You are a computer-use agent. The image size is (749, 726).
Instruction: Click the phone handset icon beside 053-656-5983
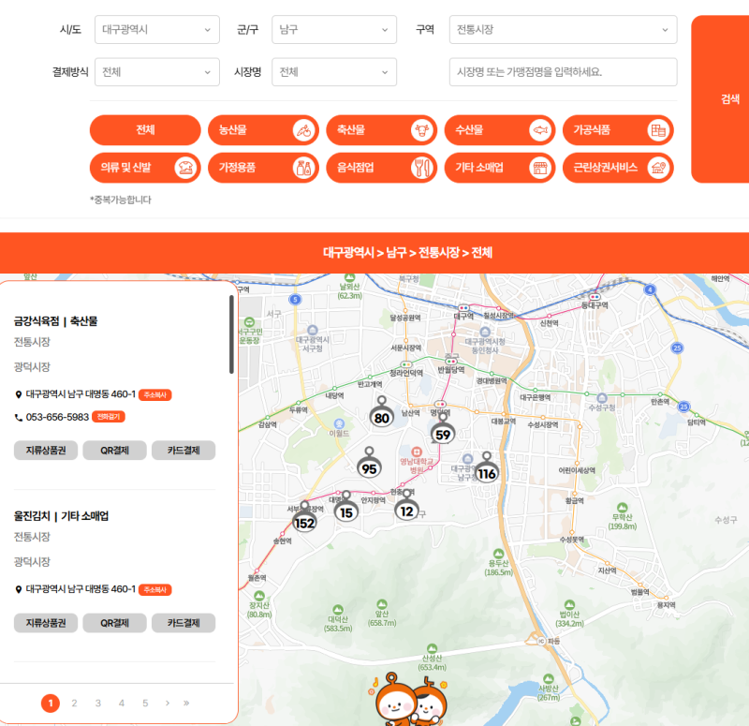[x=19, y=418]
